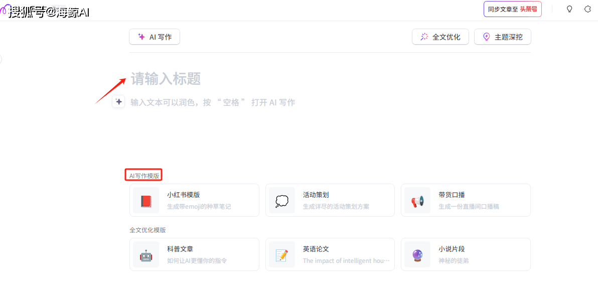The height and width of the screenshot is (287, 598).
Task: Expand the collapsed left sidebar handle
Action: click(1, 59)
